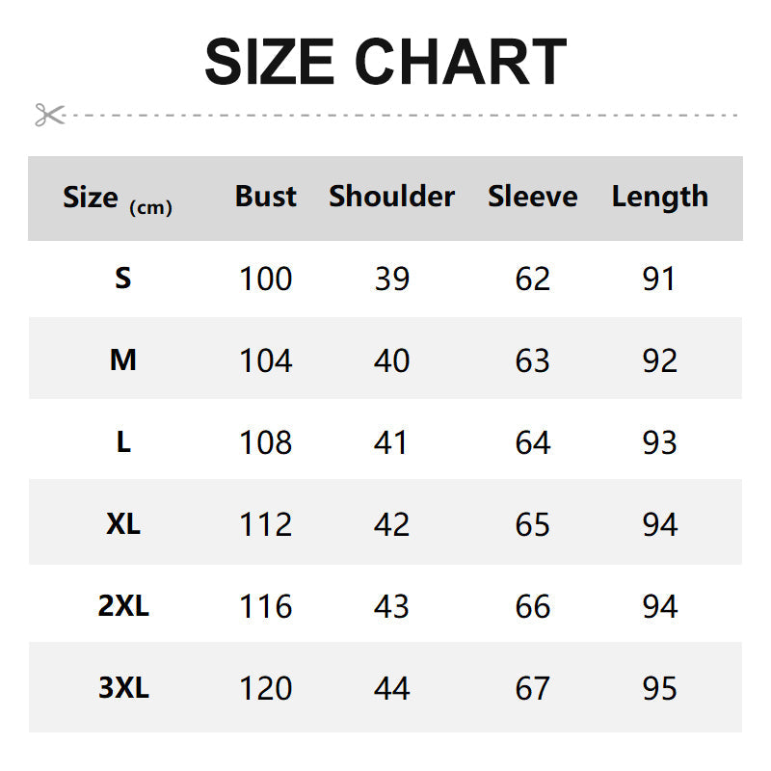Select the 3XL size row label
Viewport: 771px width, 771px height.
123,688
